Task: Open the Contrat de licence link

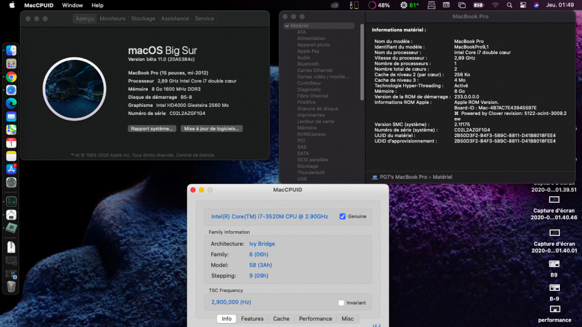Action: point(195,155)
